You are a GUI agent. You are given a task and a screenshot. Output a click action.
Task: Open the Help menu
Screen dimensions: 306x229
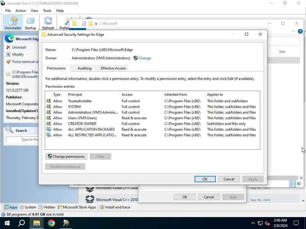point(60,11)
